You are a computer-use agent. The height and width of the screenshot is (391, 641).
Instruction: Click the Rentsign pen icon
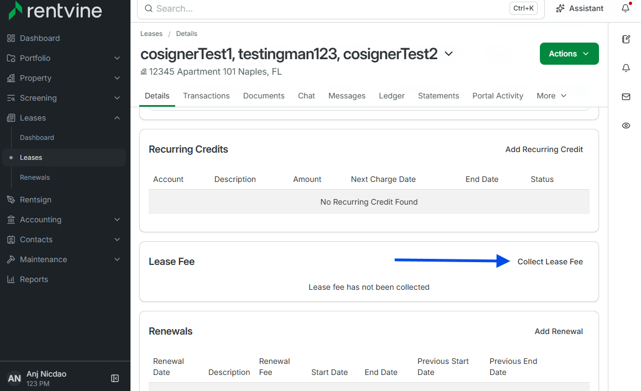click(11, 200)
